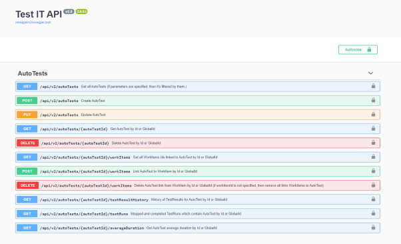Expand PUT badge for Update AutoTest
This screenshot has height=244, width=401.
(27, 115)
